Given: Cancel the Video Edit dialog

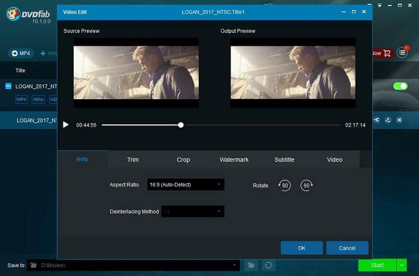Looking at the screenshot, I should (347, 248).
